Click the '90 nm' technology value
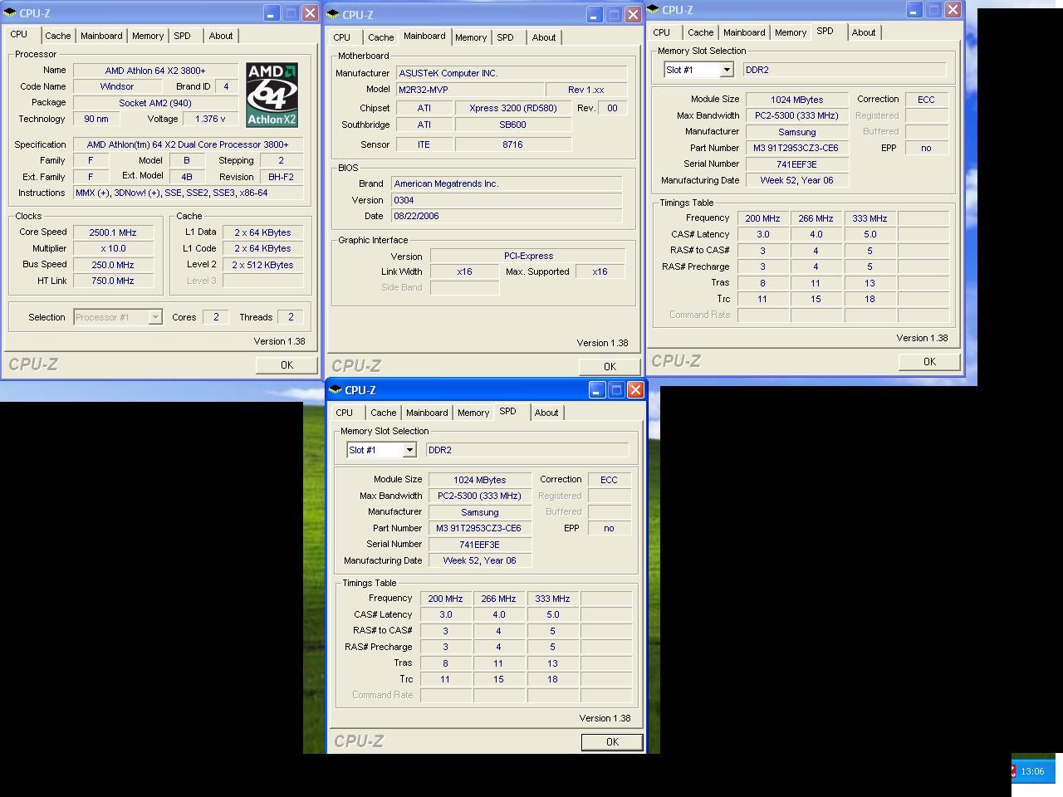This screenshot has height=797, width=1063. (96, 119)
